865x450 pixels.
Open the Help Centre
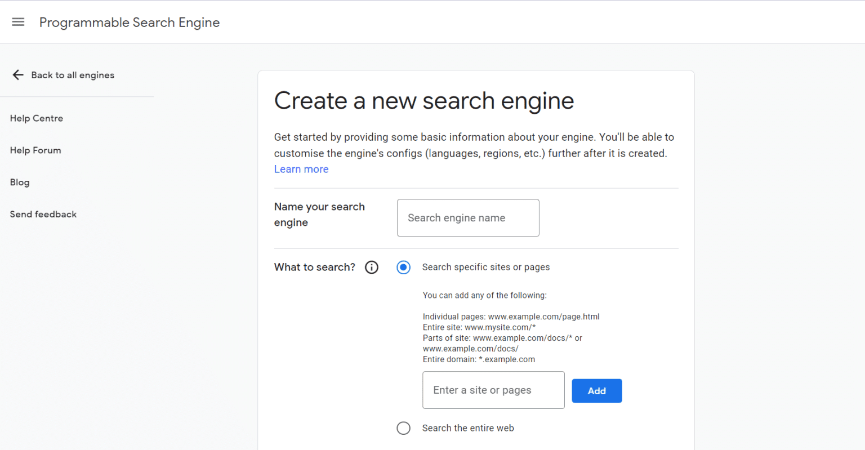click(36, 118)
